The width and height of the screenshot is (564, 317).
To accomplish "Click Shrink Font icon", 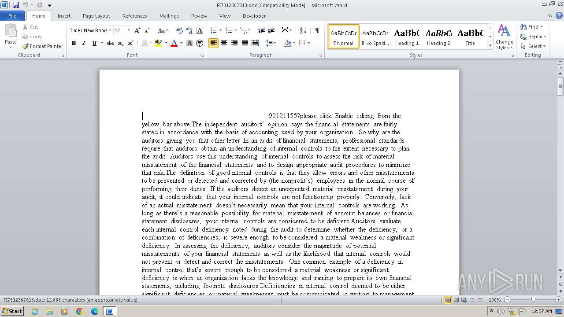I will [147, 30].
